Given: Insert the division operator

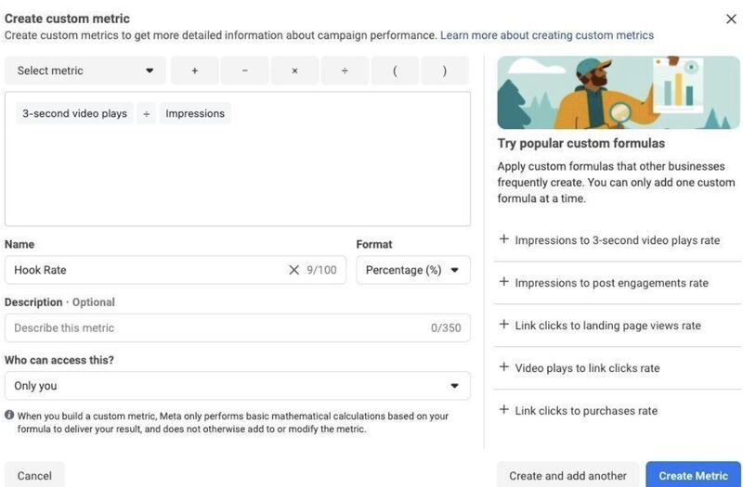Looking at the screenshot, I should [x=345, y=70].
